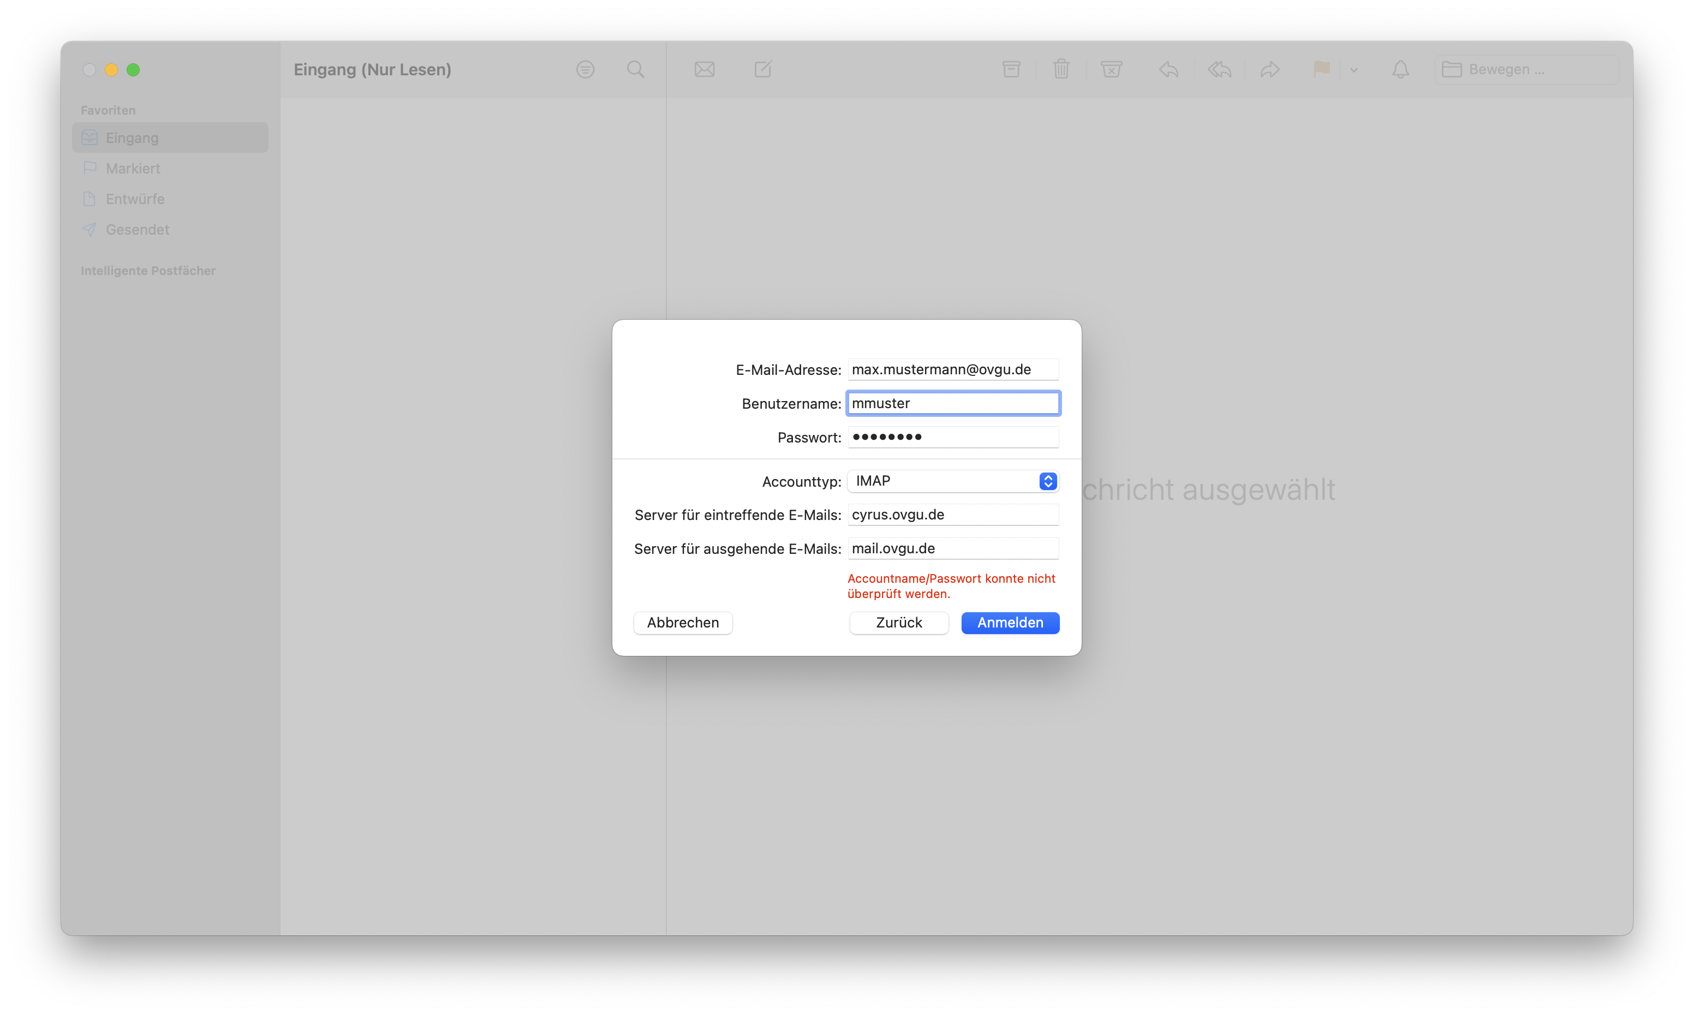Expand the flag color chevron
Image resolution: width=1694 pixels, height=1016 pixels.
click(x=1353, y=70)
